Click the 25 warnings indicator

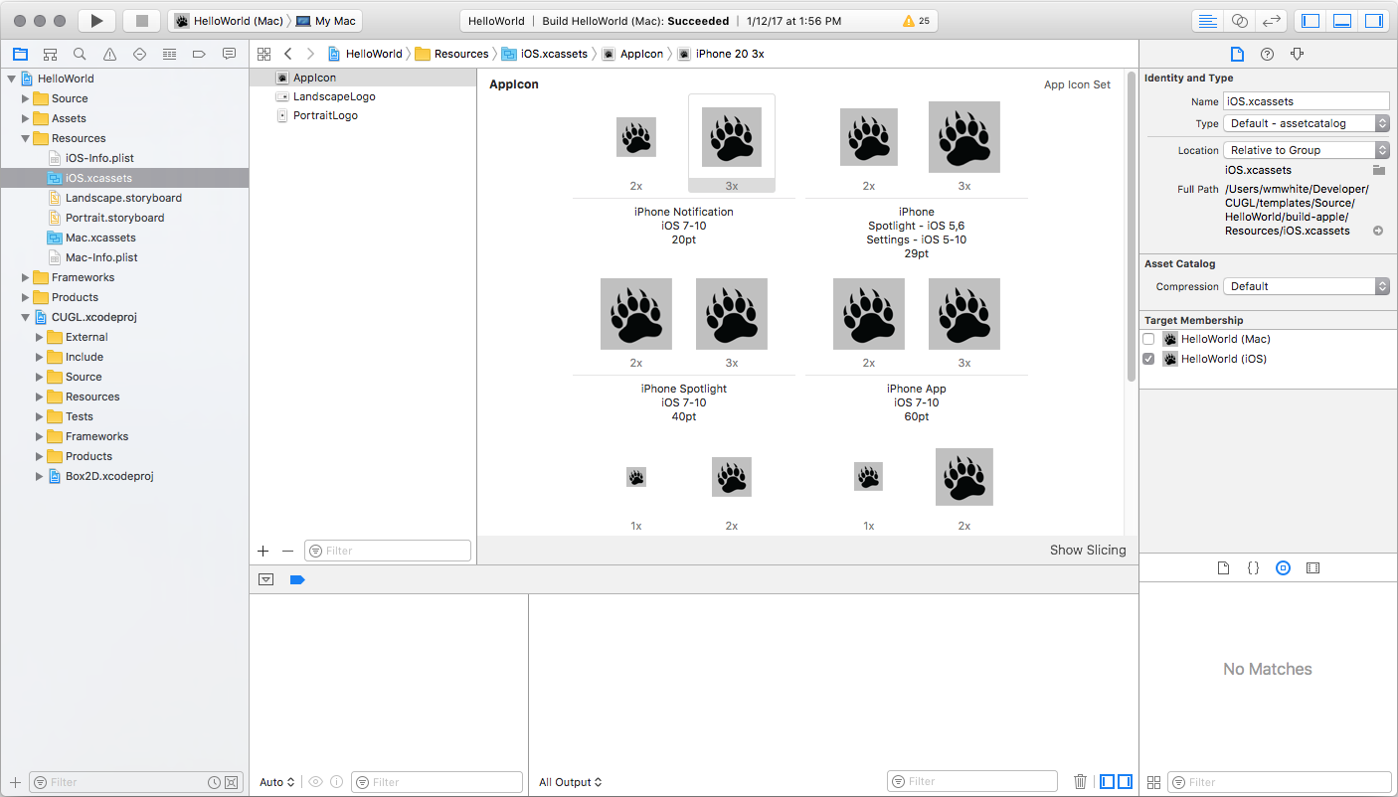(x=915, y=21)
